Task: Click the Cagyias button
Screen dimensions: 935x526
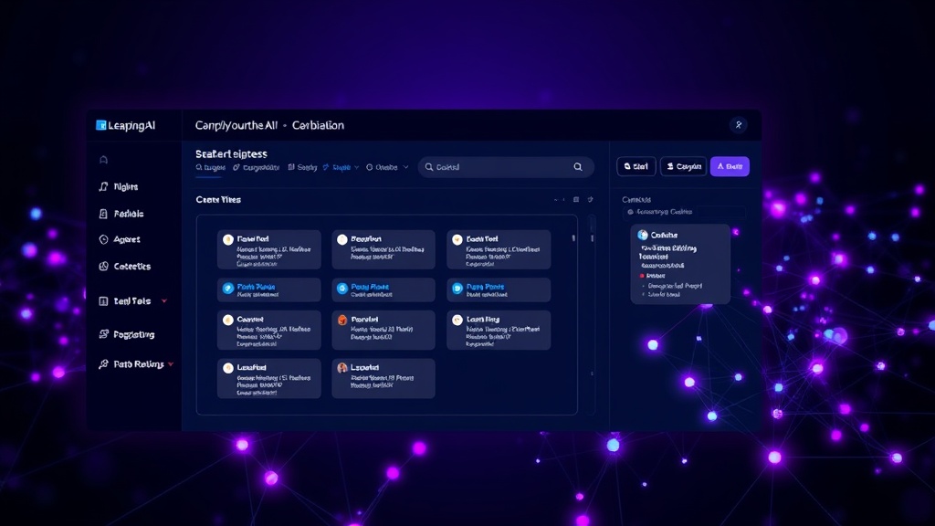Action: [x=683, y=166]
